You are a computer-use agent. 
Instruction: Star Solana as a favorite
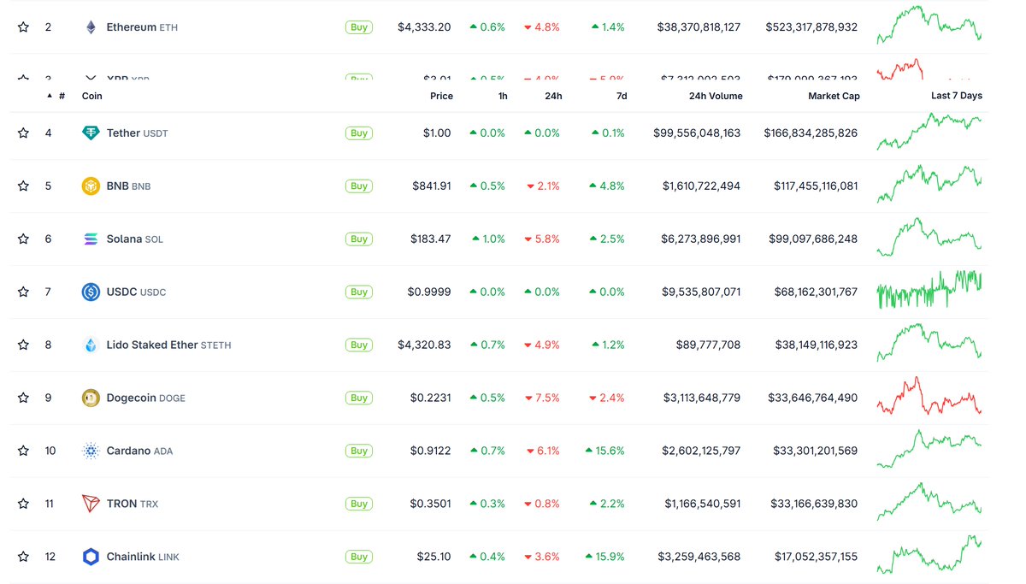23,239
